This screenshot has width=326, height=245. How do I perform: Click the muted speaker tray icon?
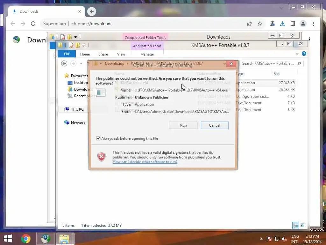[284, 239]
